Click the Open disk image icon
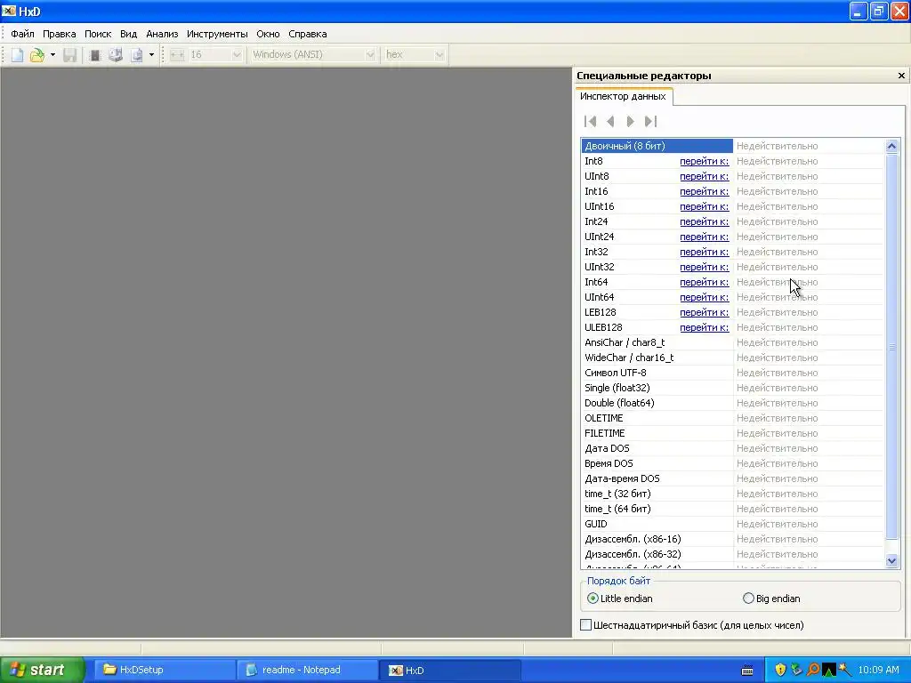 click(x=136, y=54)
